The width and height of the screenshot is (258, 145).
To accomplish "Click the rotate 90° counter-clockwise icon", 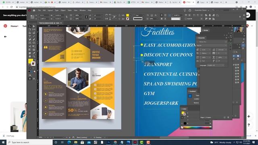I will (x=110, y=15).
